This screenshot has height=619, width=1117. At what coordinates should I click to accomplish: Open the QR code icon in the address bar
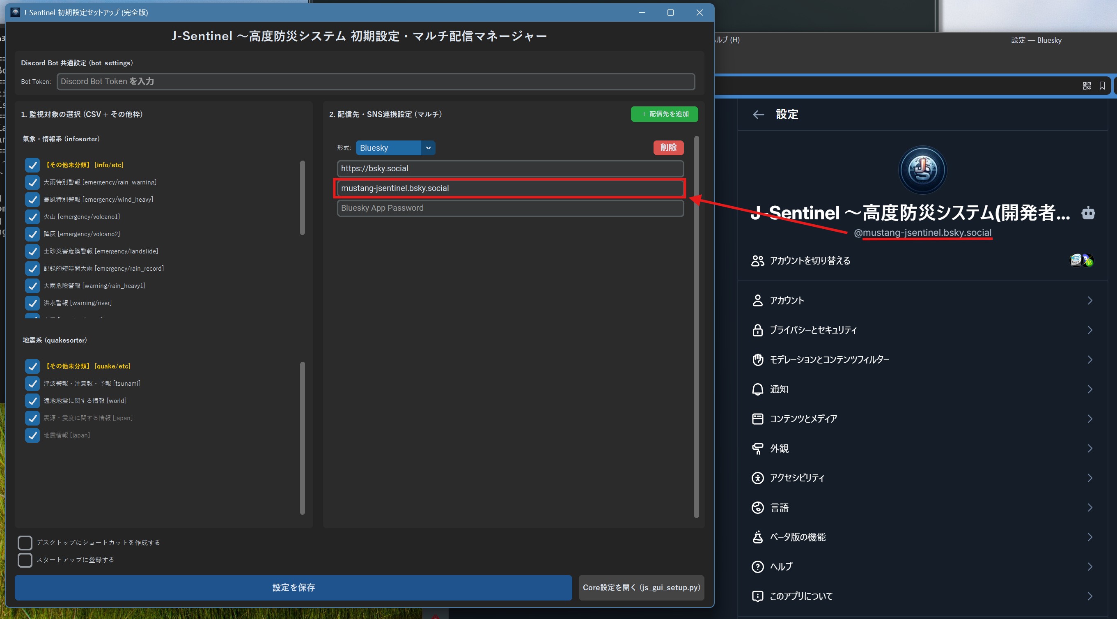click(x=1087, y=86)
